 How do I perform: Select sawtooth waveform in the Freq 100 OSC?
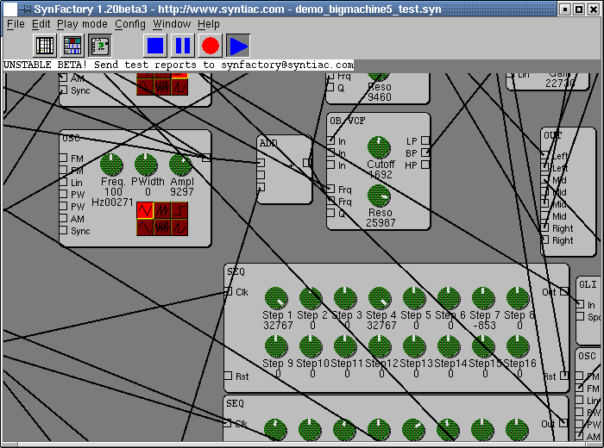coord(162,210)
